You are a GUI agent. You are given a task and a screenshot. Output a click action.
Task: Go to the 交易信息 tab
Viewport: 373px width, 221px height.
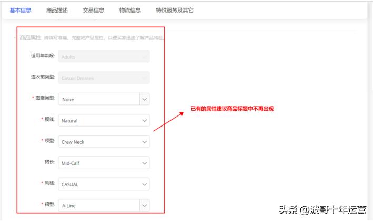coord(94,10)
